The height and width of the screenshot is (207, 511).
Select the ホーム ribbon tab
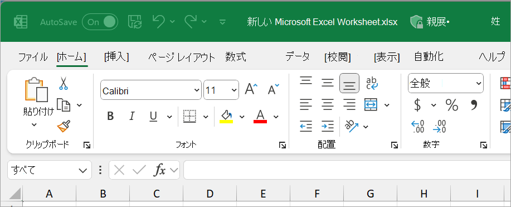(x=71, y=57)
